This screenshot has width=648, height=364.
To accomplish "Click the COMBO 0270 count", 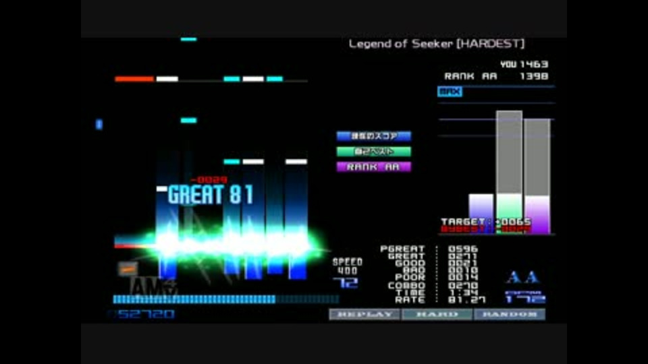I will click(x=433, y=285).
